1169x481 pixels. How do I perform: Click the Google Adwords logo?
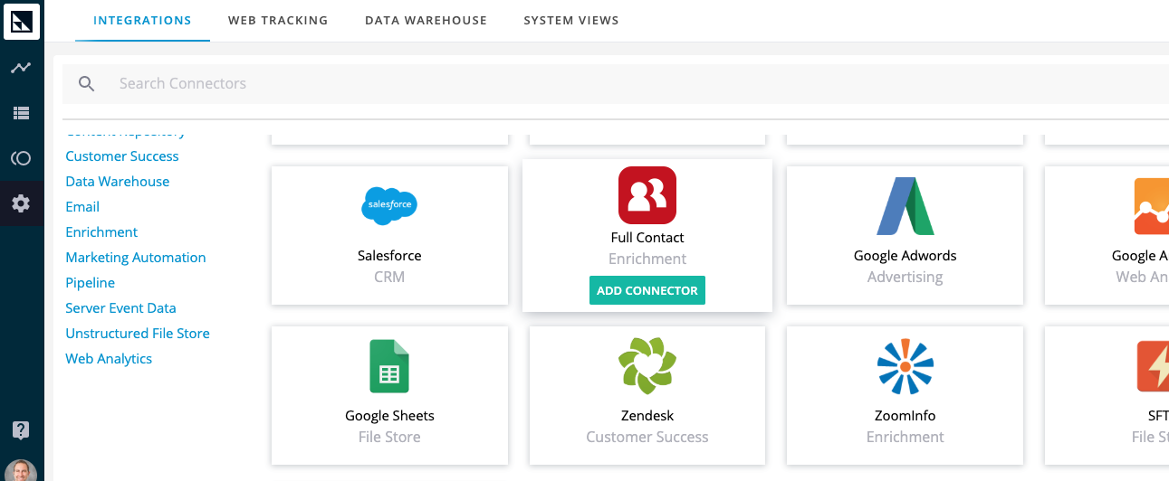pos(905,206)
